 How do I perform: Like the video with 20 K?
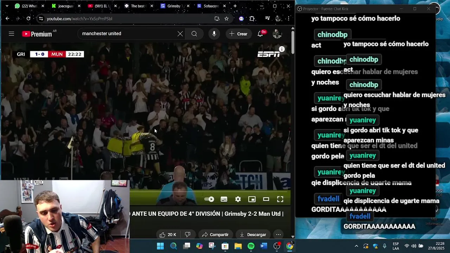[168, 234]
